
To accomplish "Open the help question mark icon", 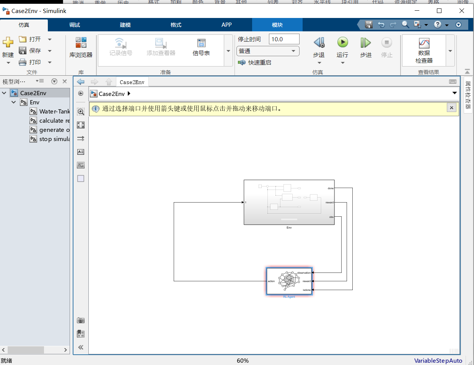I will point(438,25).
